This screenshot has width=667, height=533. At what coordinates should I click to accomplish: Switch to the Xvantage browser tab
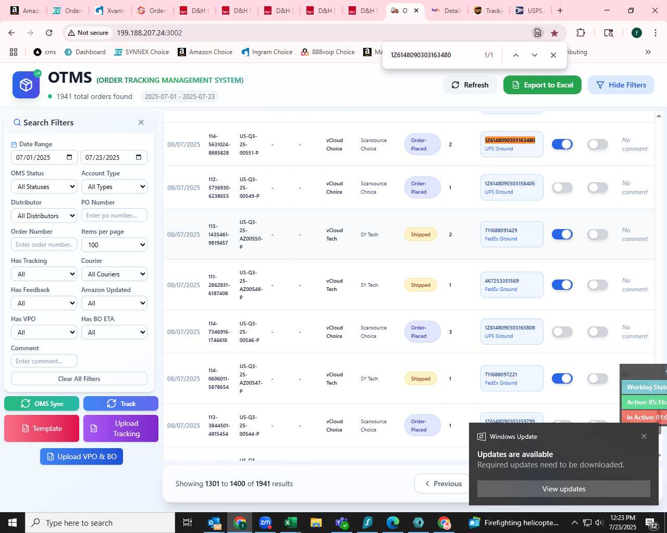click(x=109, y=10)
